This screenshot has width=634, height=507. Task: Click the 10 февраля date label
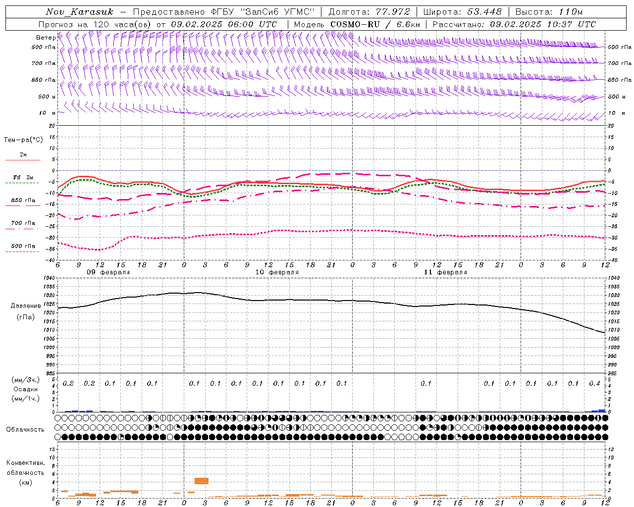277,272
